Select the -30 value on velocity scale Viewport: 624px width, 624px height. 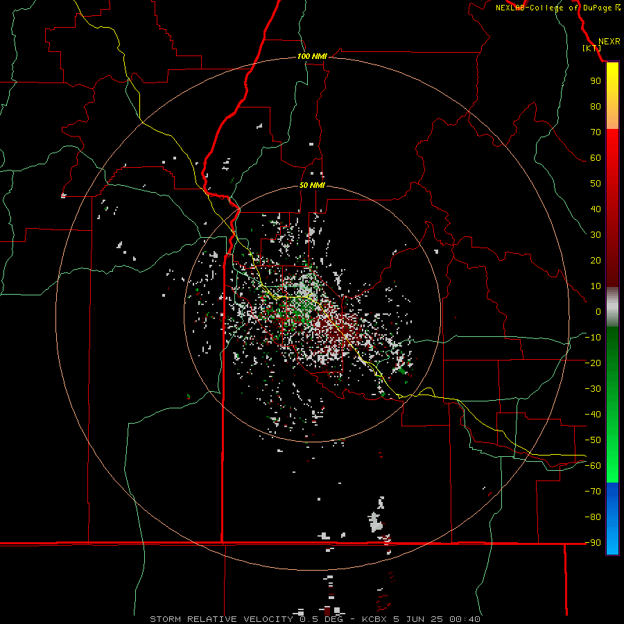pos(593,389)
